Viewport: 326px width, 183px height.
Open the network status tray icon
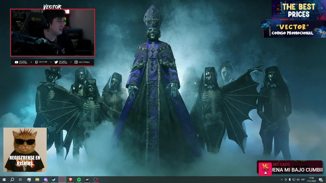click(294, 180)
